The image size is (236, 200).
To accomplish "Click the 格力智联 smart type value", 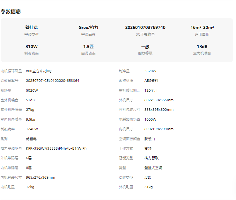I will tap(151, 158).
